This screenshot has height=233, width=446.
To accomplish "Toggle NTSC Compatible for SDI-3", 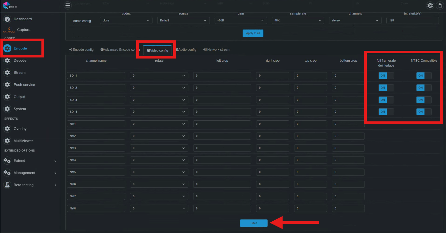I will [424, 100].
